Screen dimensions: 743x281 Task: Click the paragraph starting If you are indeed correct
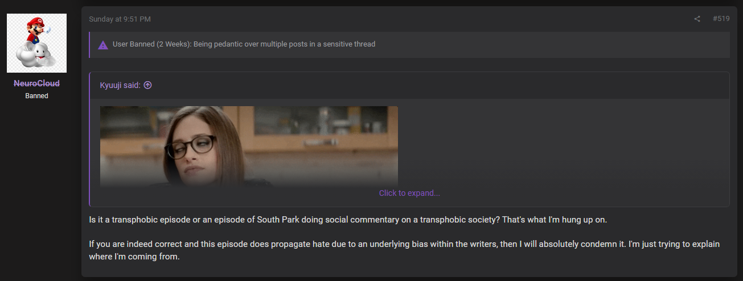[404, 250]
